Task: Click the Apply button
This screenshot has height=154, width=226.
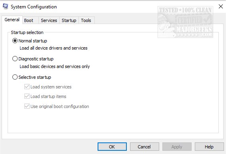Action: [x=177, y=147]
